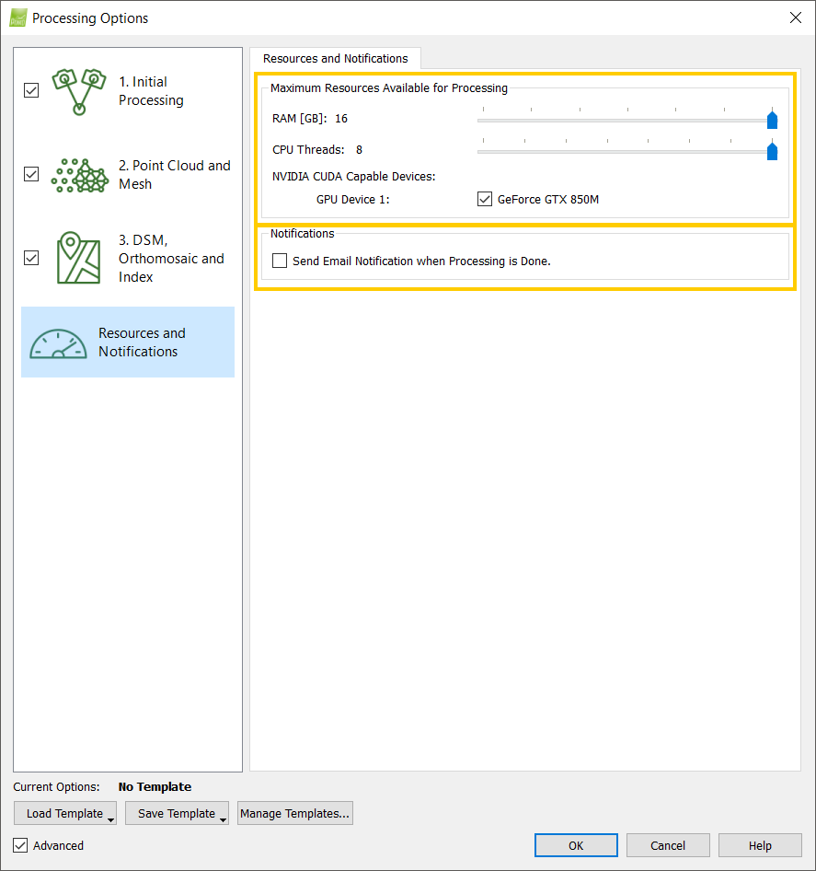Click the Pix4D logo in title bar

(x=17, y=17)
